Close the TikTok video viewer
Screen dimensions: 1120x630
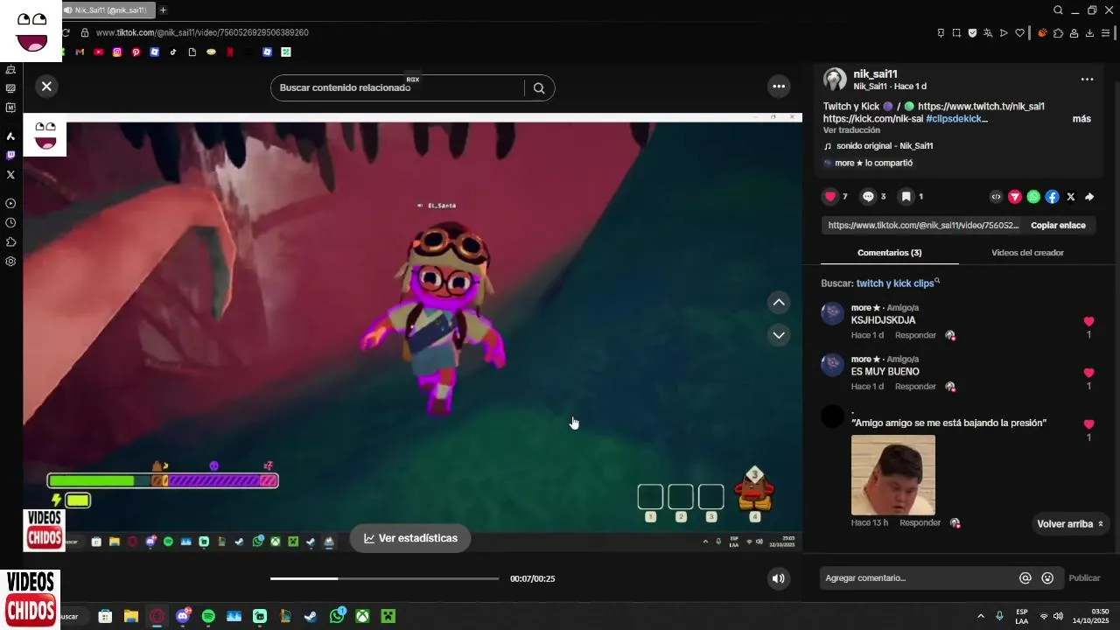point(46,86)
